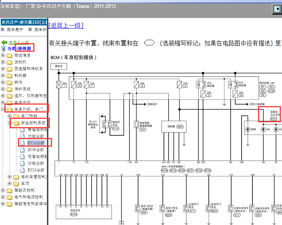Image resolution: width=282 pixels, height=225 pixels.
Task: Expand the 电气和电源控制 tree node
Action: click(3, 197)
